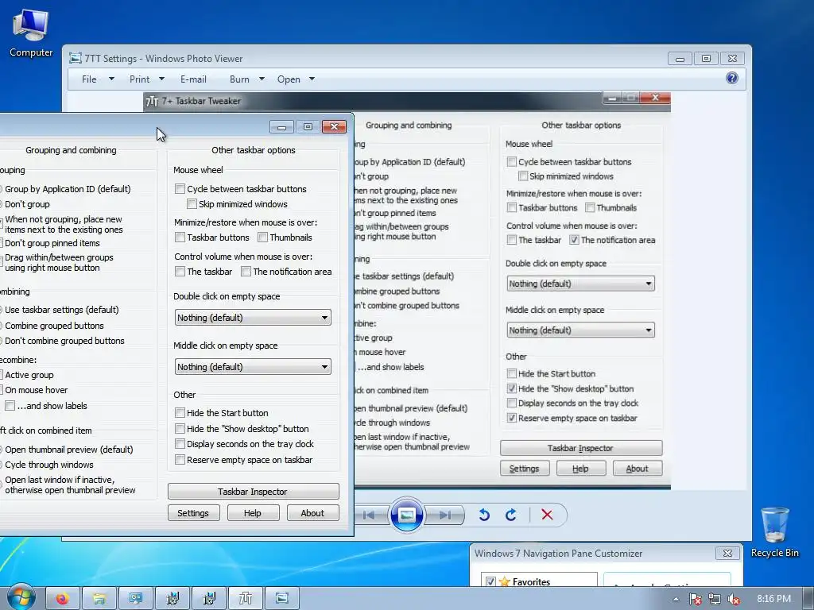Screen dimensions: 814x610
Task: Close Navigation Pane Customizer window
Action: [x=728, y=554]
